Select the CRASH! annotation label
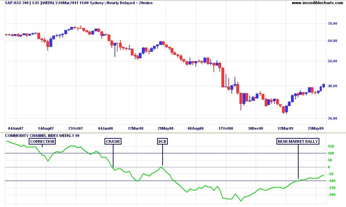 113,141
